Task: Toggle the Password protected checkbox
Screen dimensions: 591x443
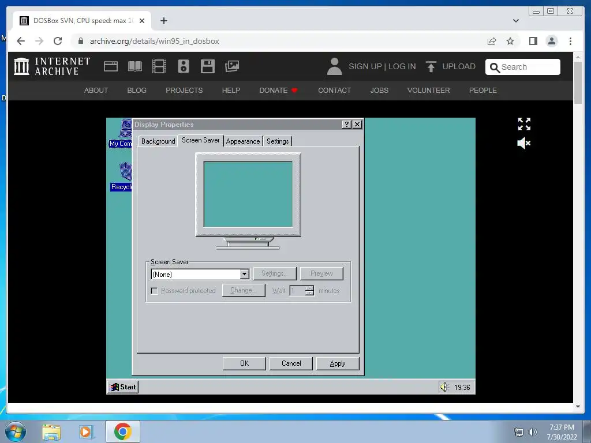Action: pyautogui.click(x=154, y=291)
